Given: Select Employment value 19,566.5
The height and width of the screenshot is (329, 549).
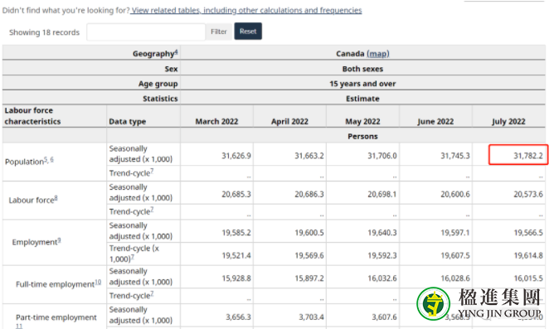Looking at the screenshot, I should click(528, 232).
